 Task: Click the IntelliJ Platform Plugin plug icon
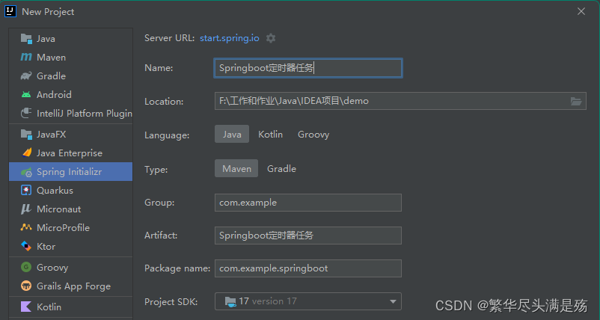26,113
